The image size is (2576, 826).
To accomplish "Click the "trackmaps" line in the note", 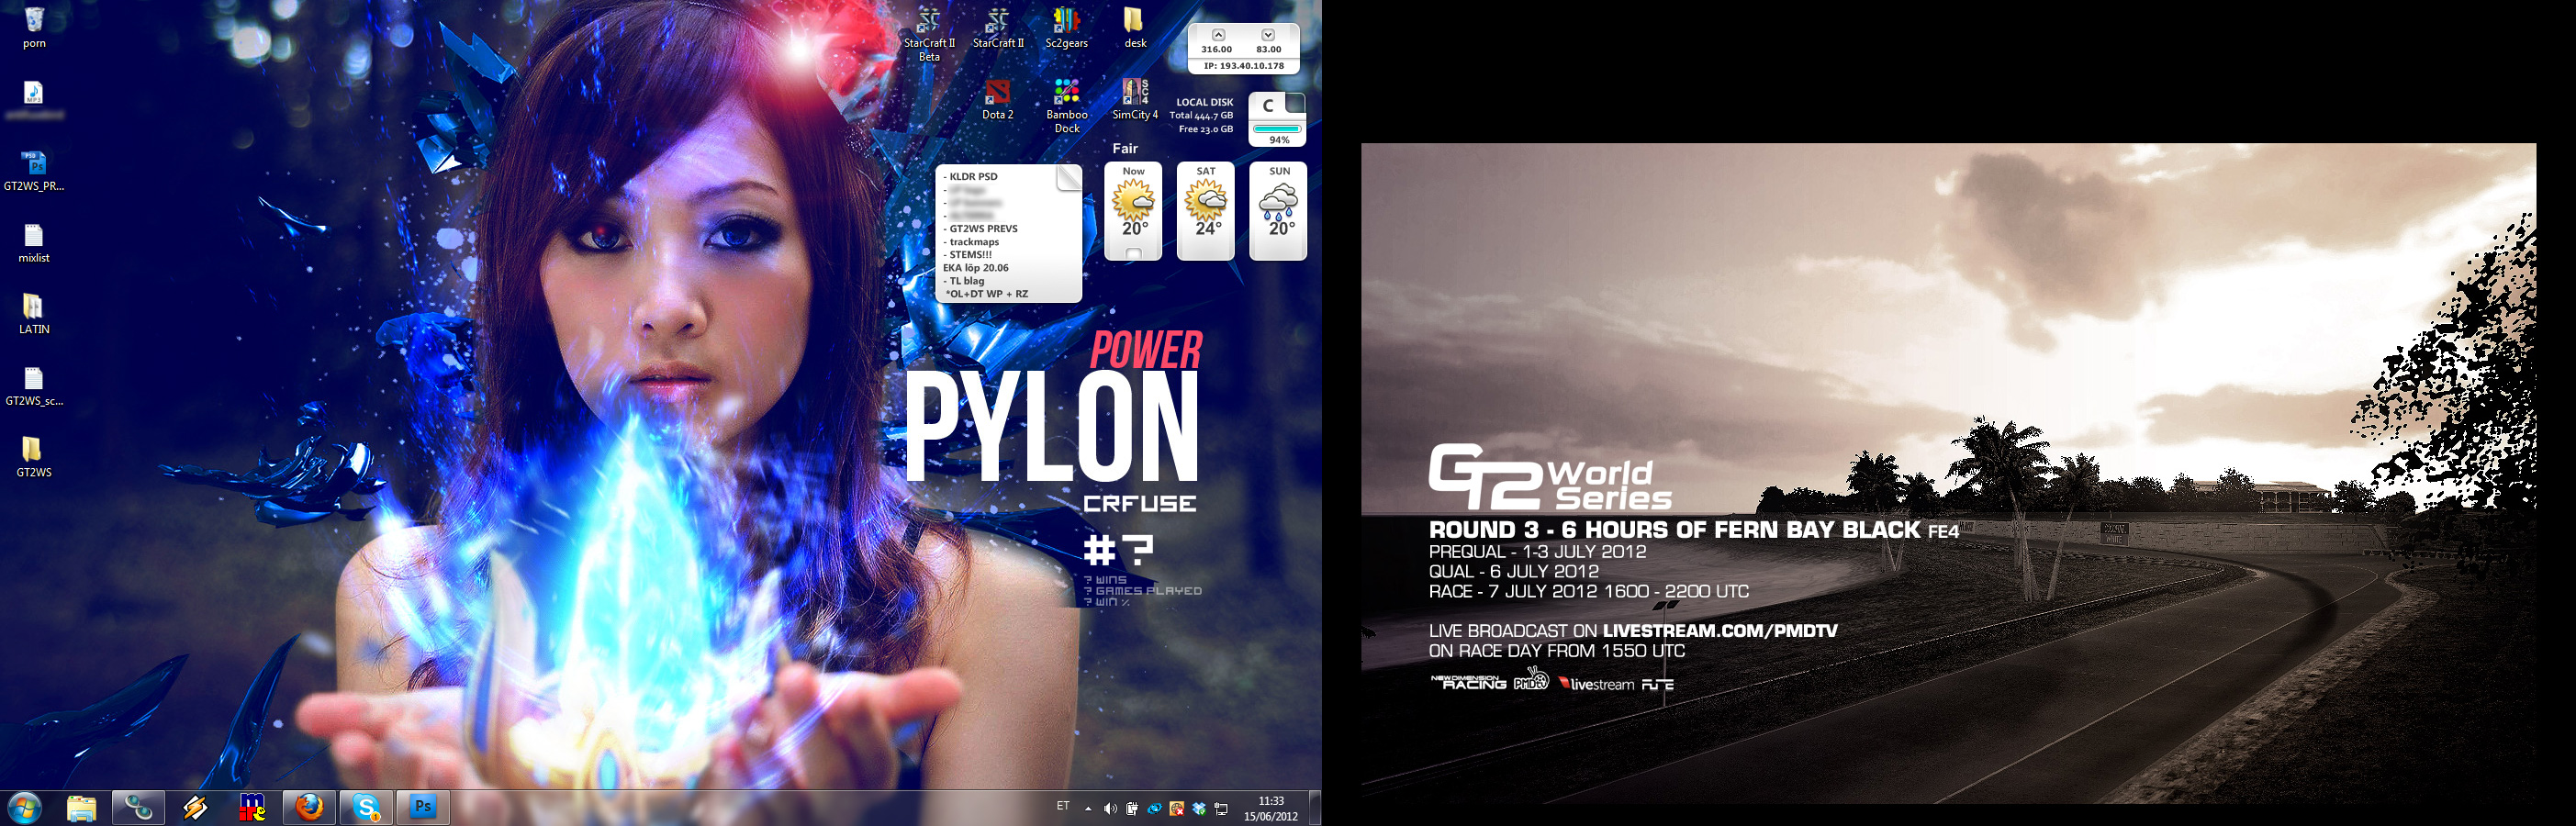I will [971, 242].
